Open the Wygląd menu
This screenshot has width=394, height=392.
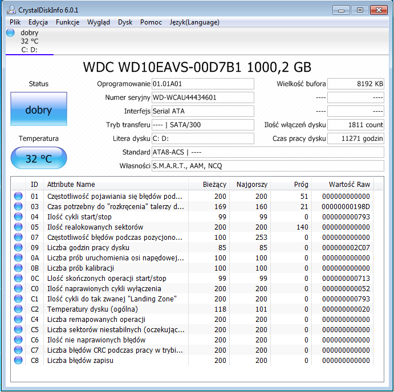pos(99,22)
